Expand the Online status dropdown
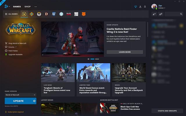This screenshot has height=116, width=186. tap(162, 8)
